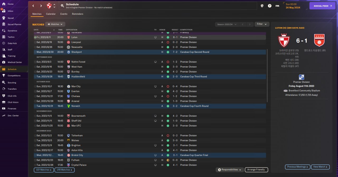Go forward with the right arrow
Image resolution: width=338 pixels, height=177 pixels.
pos(41,6)
